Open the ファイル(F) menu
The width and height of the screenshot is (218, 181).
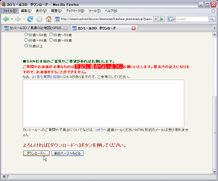click(10, 11)
